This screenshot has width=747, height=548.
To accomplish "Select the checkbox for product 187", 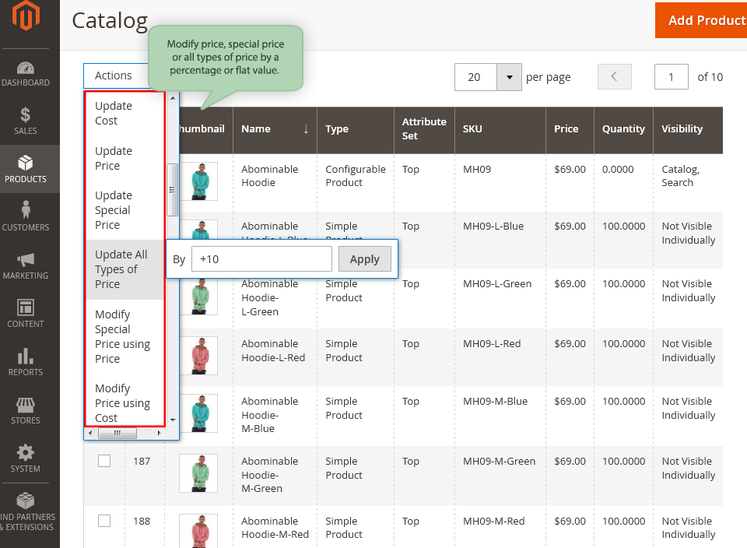I will click(x=104, y=461).
